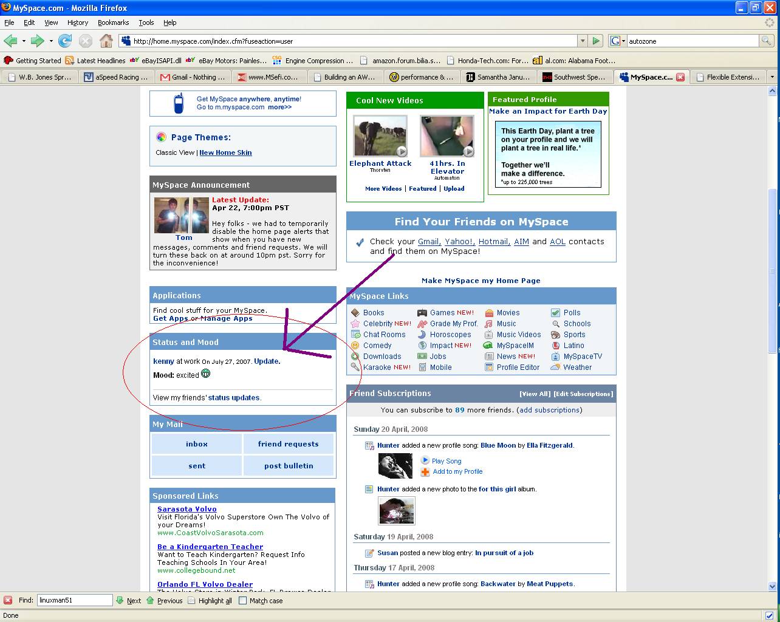Go forward with the green Forward arrow
Screen dimensions: 780x622
(37, 41)
